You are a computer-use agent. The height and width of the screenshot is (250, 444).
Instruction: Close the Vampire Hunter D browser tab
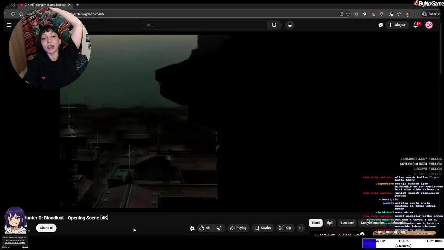click(69, 5)
